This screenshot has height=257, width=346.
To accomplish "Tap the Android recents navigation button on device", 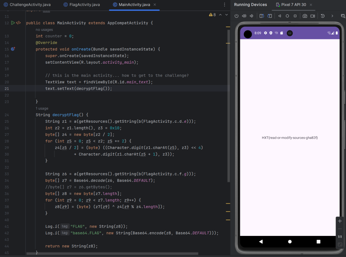I will point(318,242).
